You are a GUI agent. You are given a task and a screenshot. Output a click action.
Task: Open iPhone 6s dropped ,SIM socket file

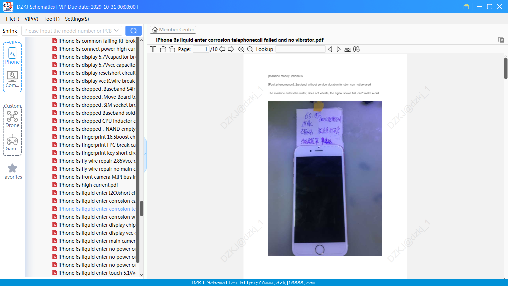click(x=94, y=105)
